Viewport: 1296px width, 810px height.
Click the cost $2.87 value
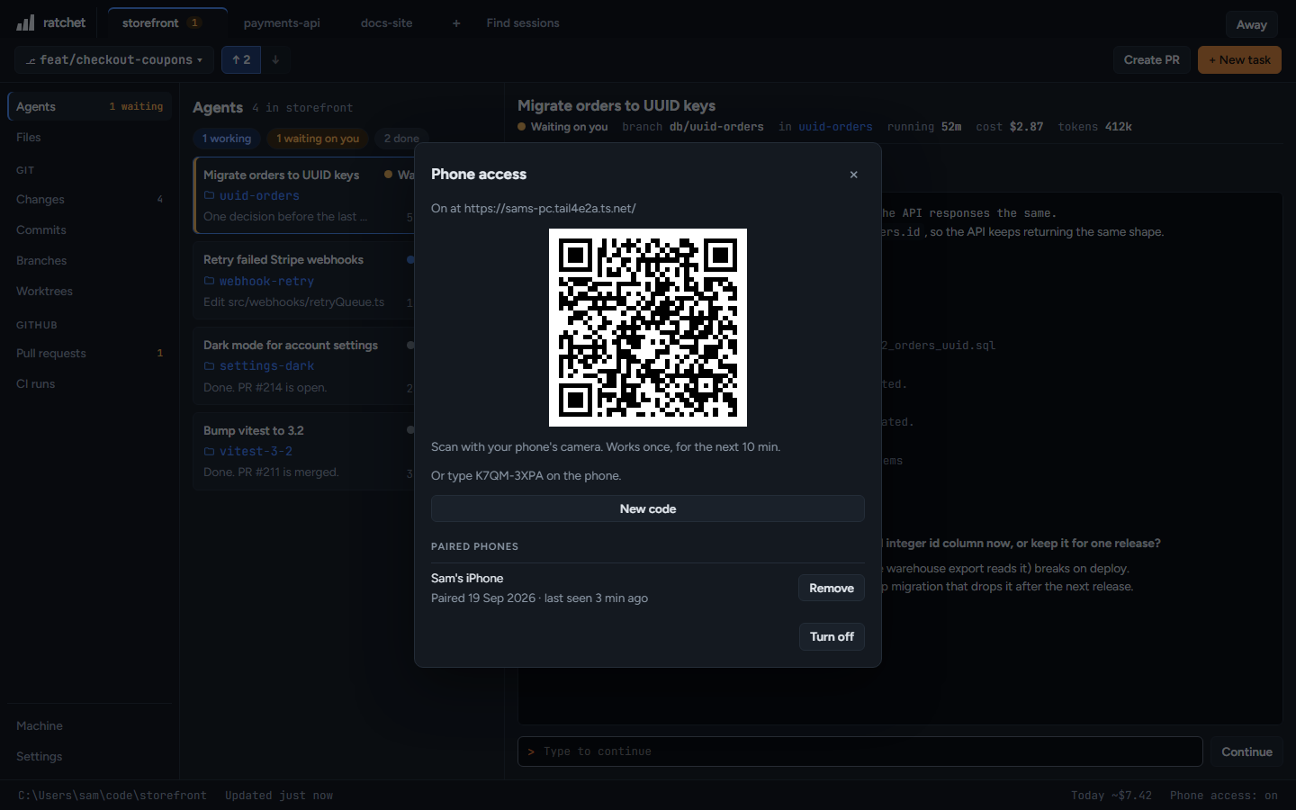[x=1026, y=127]
